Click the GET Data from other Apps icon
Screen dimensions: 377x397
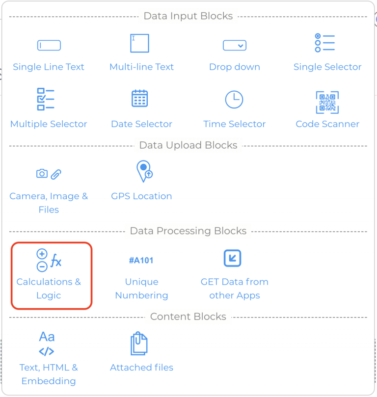click(x=232, y=258)
